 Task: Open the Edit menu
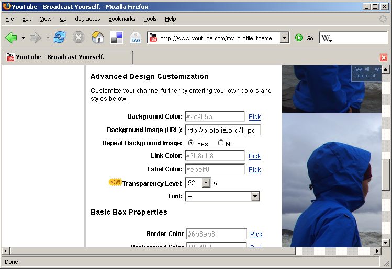pos(27,19)
